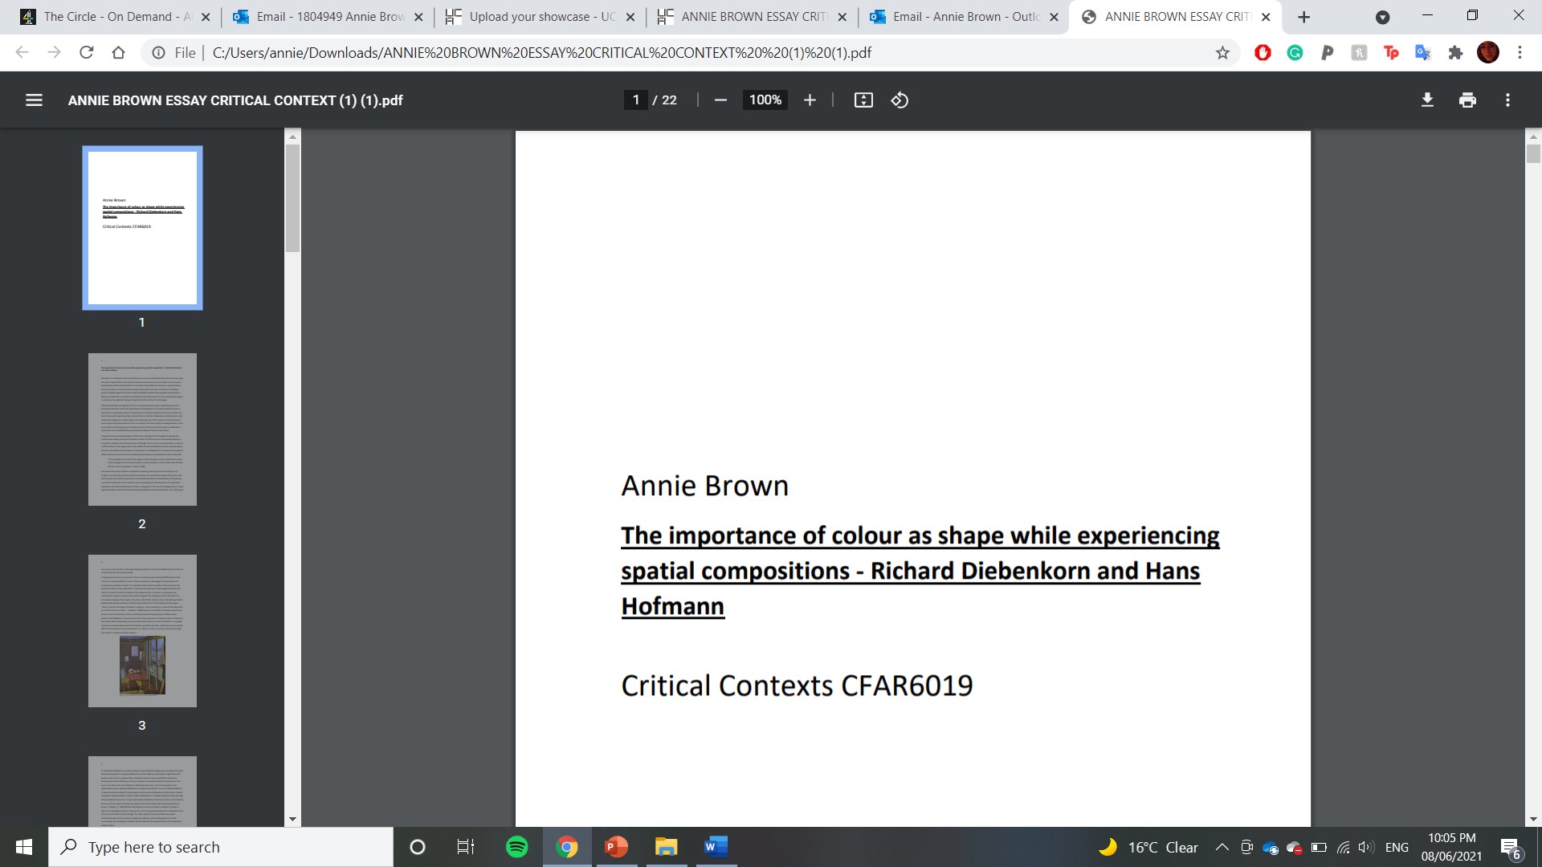Enable AdBlock for this page

tap(1263, 52)
